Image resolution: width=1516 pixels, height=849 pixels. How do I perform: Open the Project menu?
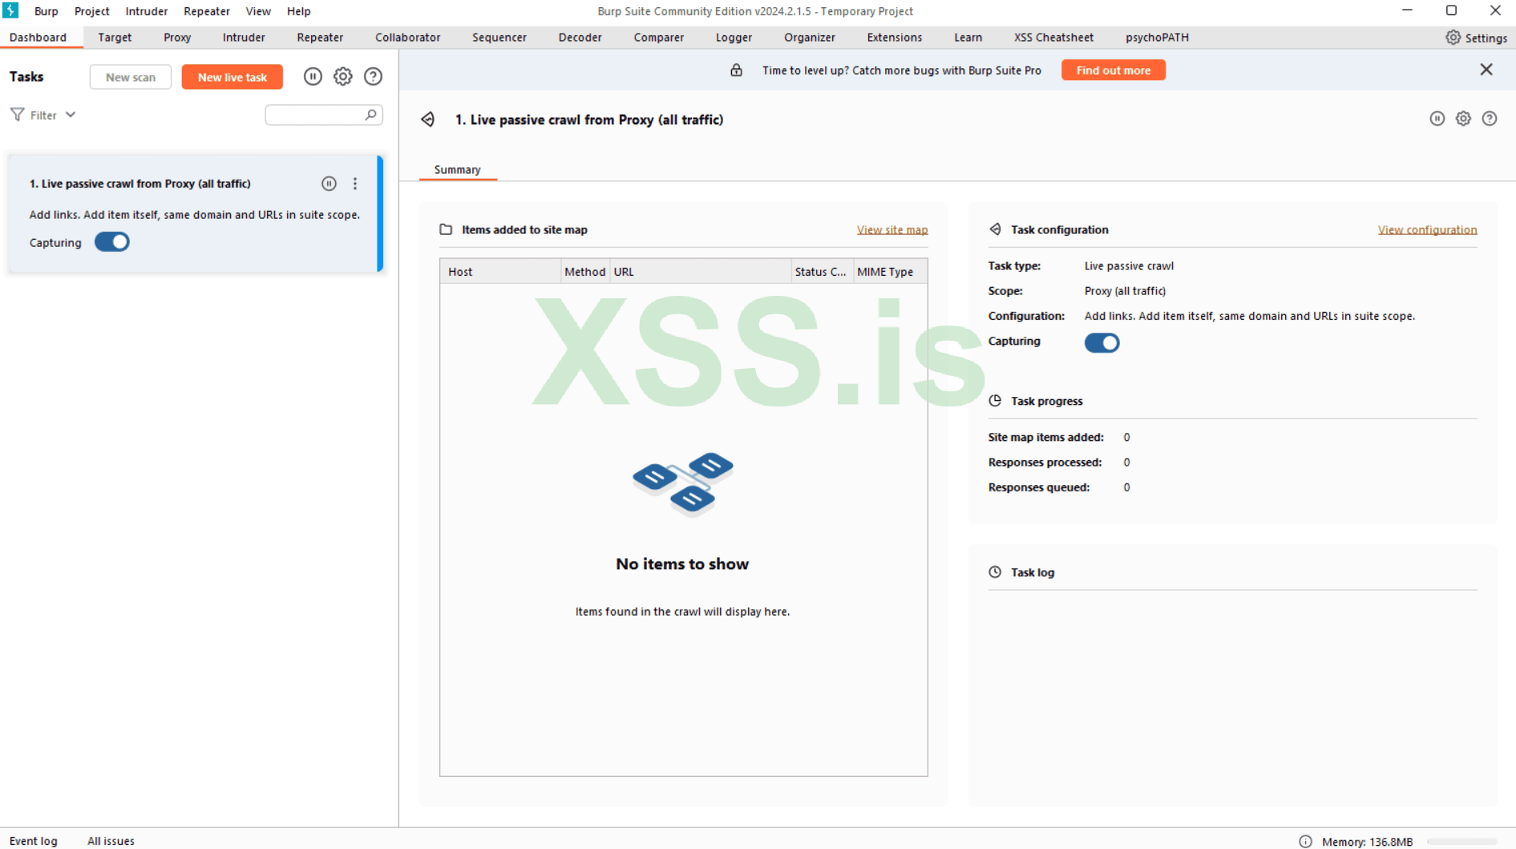point(92,11)
